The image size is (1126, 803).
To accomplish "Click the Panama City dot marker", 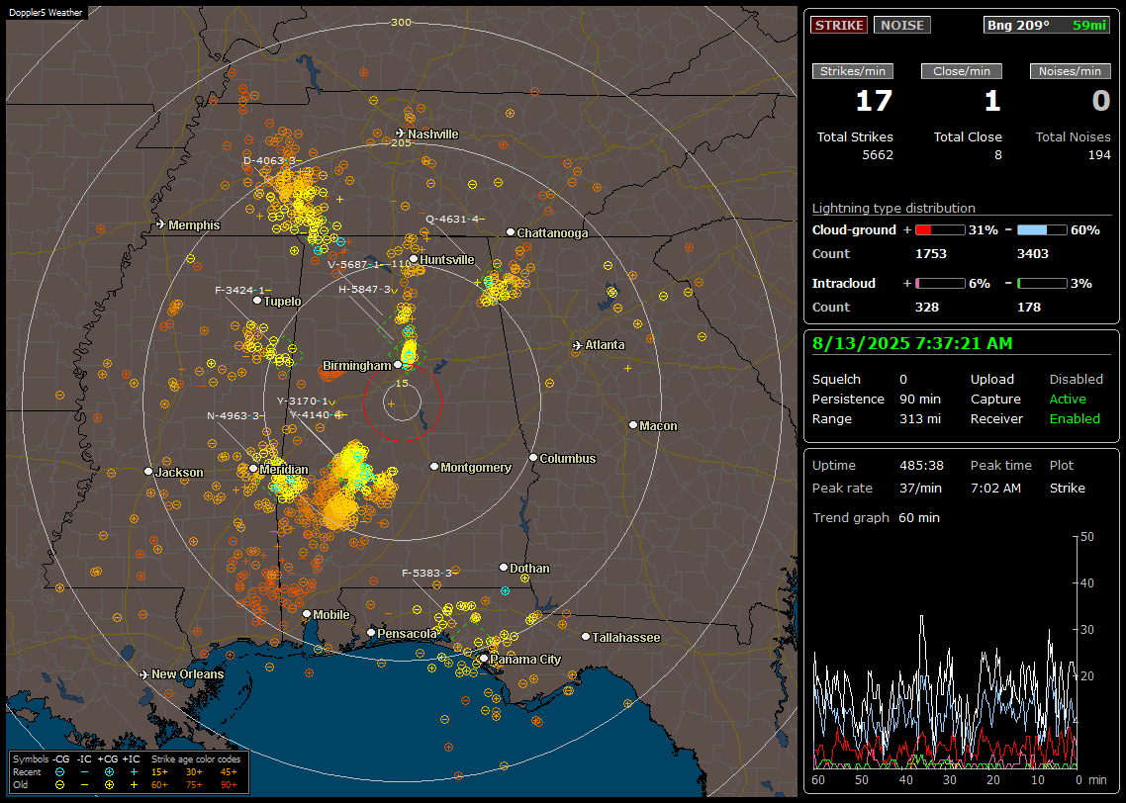I will [x=484, y=658].
